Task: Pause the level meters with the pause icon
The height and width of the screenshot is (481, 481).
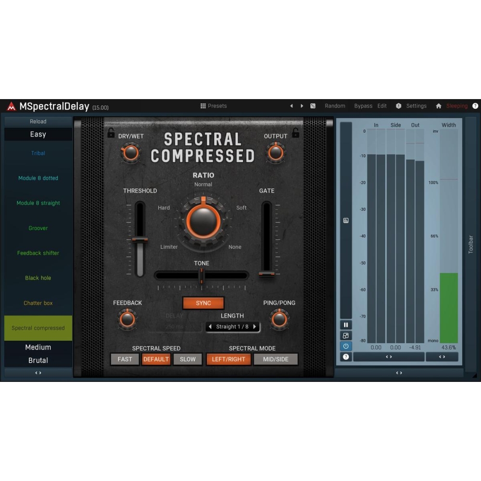Action: tap(346, 325)
